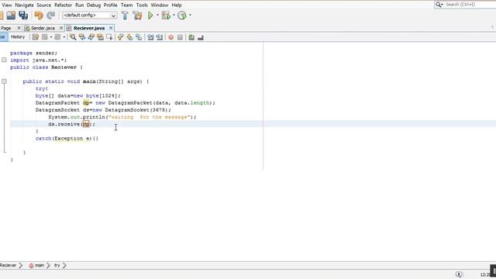Click the notifications icon in status bar

[x=459, y=274]
